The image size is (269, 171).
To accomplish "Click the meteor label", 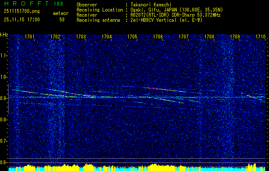I will [61, 13].
